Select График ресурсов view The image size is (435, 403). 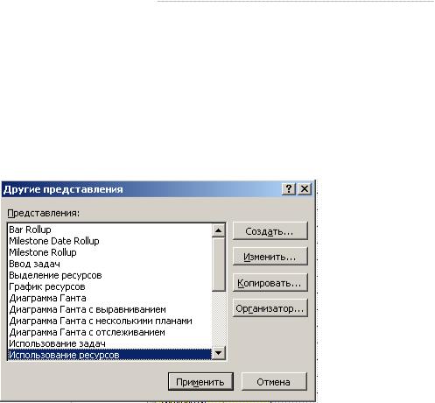109,286
